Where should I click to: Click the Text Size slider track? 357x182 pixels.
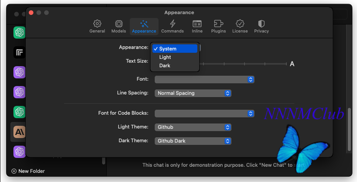pyautogui.click(x=243, y=64)
